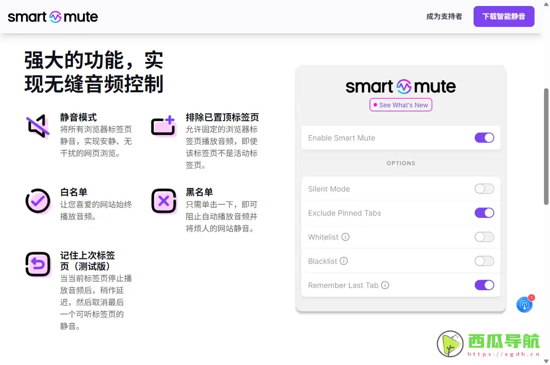Image resolution: width=550 pixels, height=365 pixels.
Task: Click the info icon after Remember Last Tab
Action: coord(385,285)
